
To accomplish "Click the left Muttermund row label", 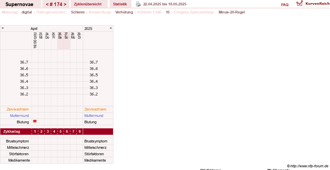I will [20, 116].
